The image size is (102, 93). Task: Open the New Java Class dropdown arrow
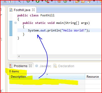pos(70,1)
